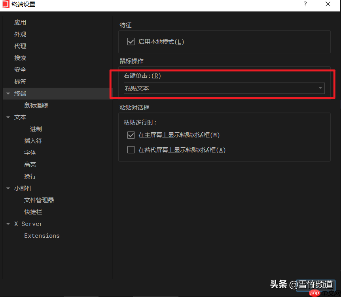Viewport: 341px width, 297px height.
Task: Open the 二进制 text settings
Action: [x=33, y=129]
